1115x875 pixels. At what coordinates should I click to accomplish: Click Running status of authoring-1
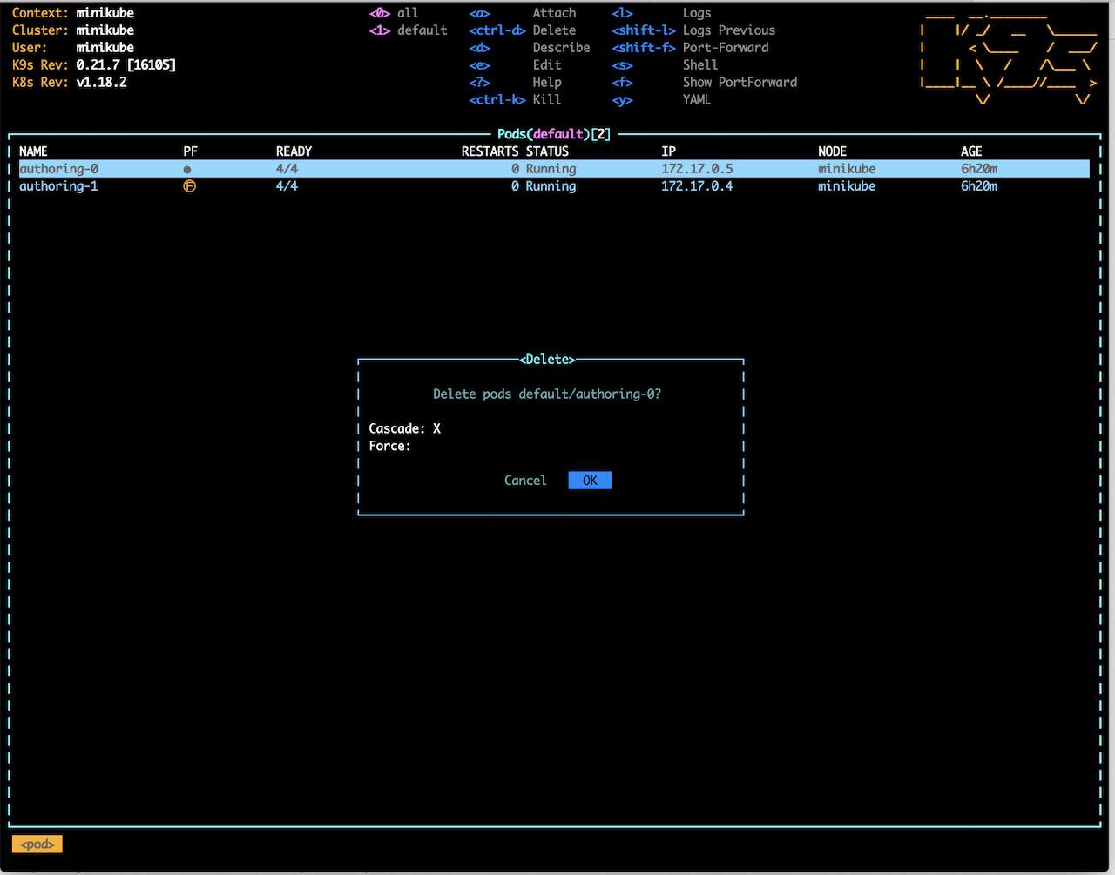click(x=551, y=186)
